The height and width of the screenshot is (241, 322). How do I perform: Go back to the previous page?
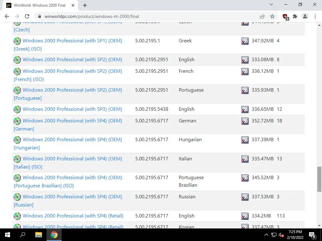coord(7,16)
